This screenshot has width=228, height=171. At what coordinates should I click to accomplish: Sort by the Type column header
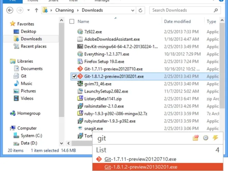point(211,22)
